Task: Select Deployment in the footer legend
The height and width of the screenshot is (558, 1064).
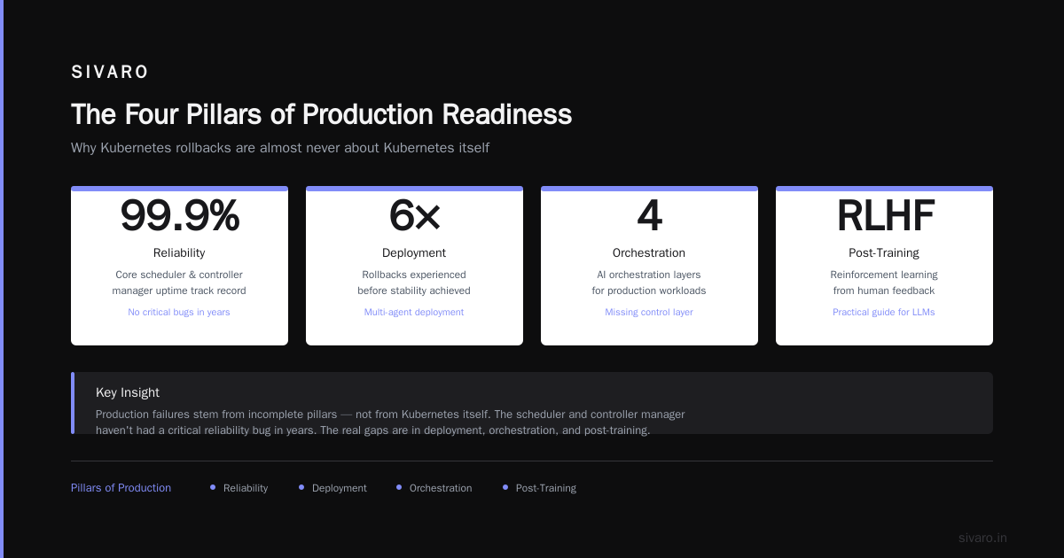Action: pos(340,488)
